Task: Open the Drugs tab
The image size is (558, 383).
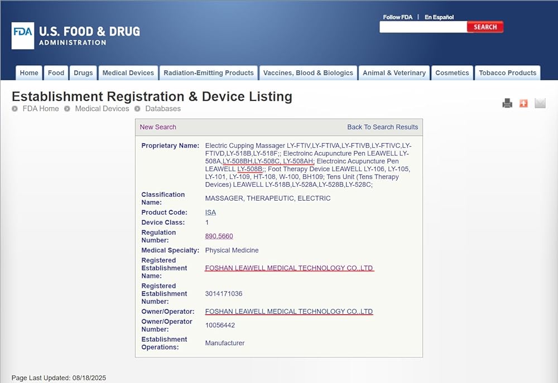Action: pyautogui.click(x=83, y=73)
